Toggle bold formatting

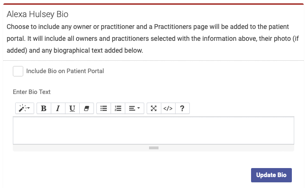(x=44, y=108)
